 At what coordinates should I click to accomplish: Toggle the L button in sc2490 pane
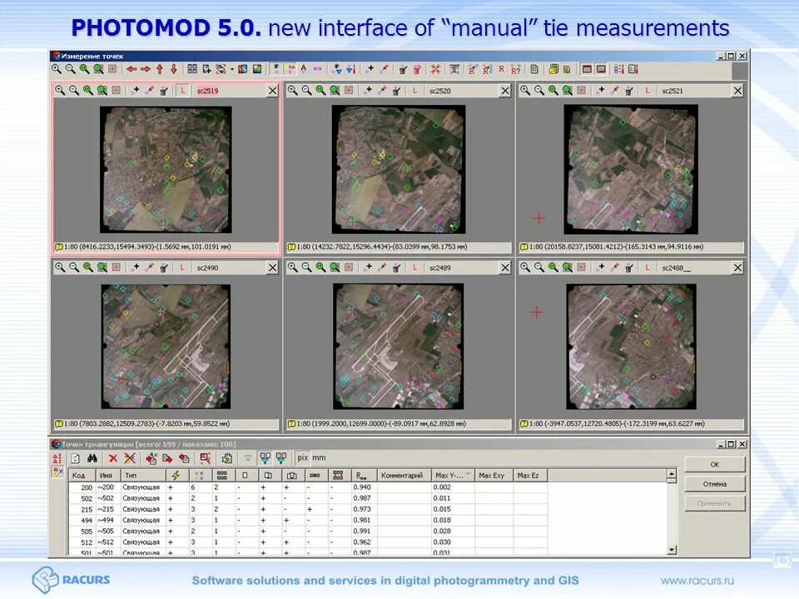pos(182,267)
